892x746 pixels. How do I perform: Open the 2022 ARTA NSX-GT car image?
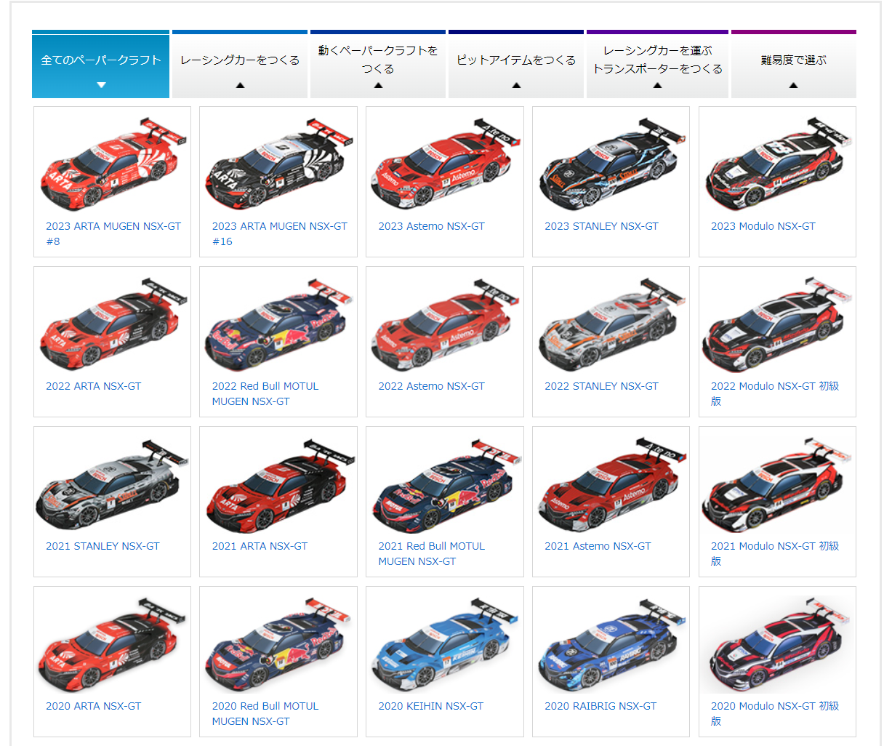[x=112, y=323]
